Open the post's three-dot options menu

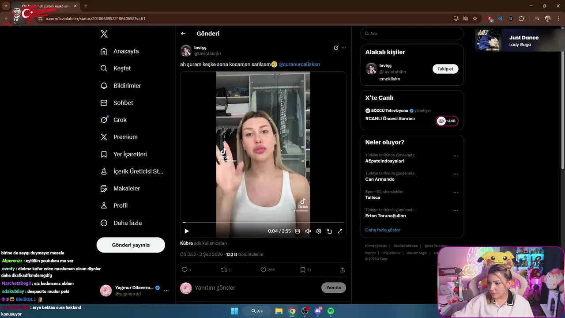tap(344, 48)
